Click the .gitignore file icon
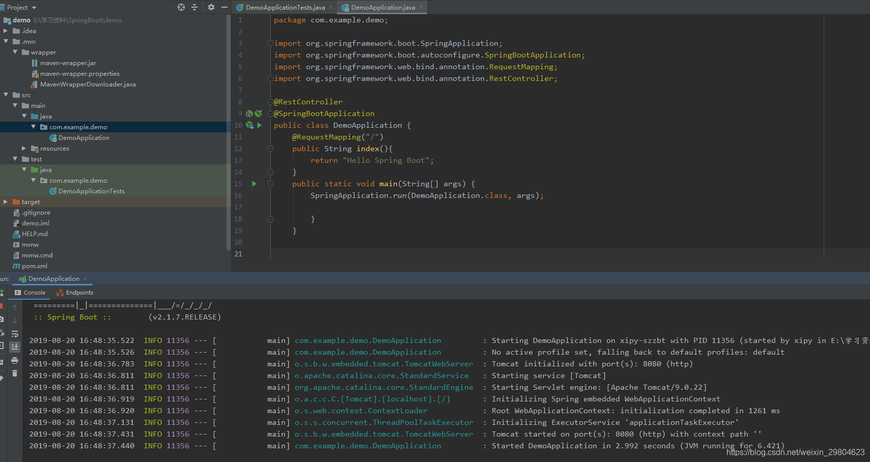The image size is (870, 462). [16, 213]
